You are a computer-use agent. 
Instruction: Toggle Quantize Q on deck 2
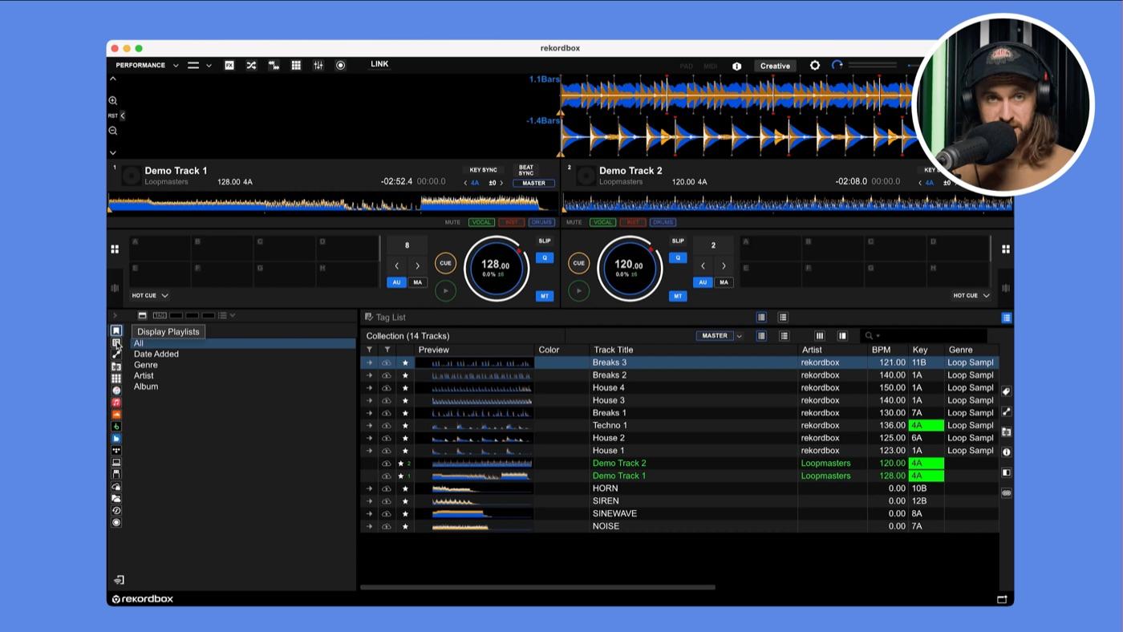pos(678,258)
